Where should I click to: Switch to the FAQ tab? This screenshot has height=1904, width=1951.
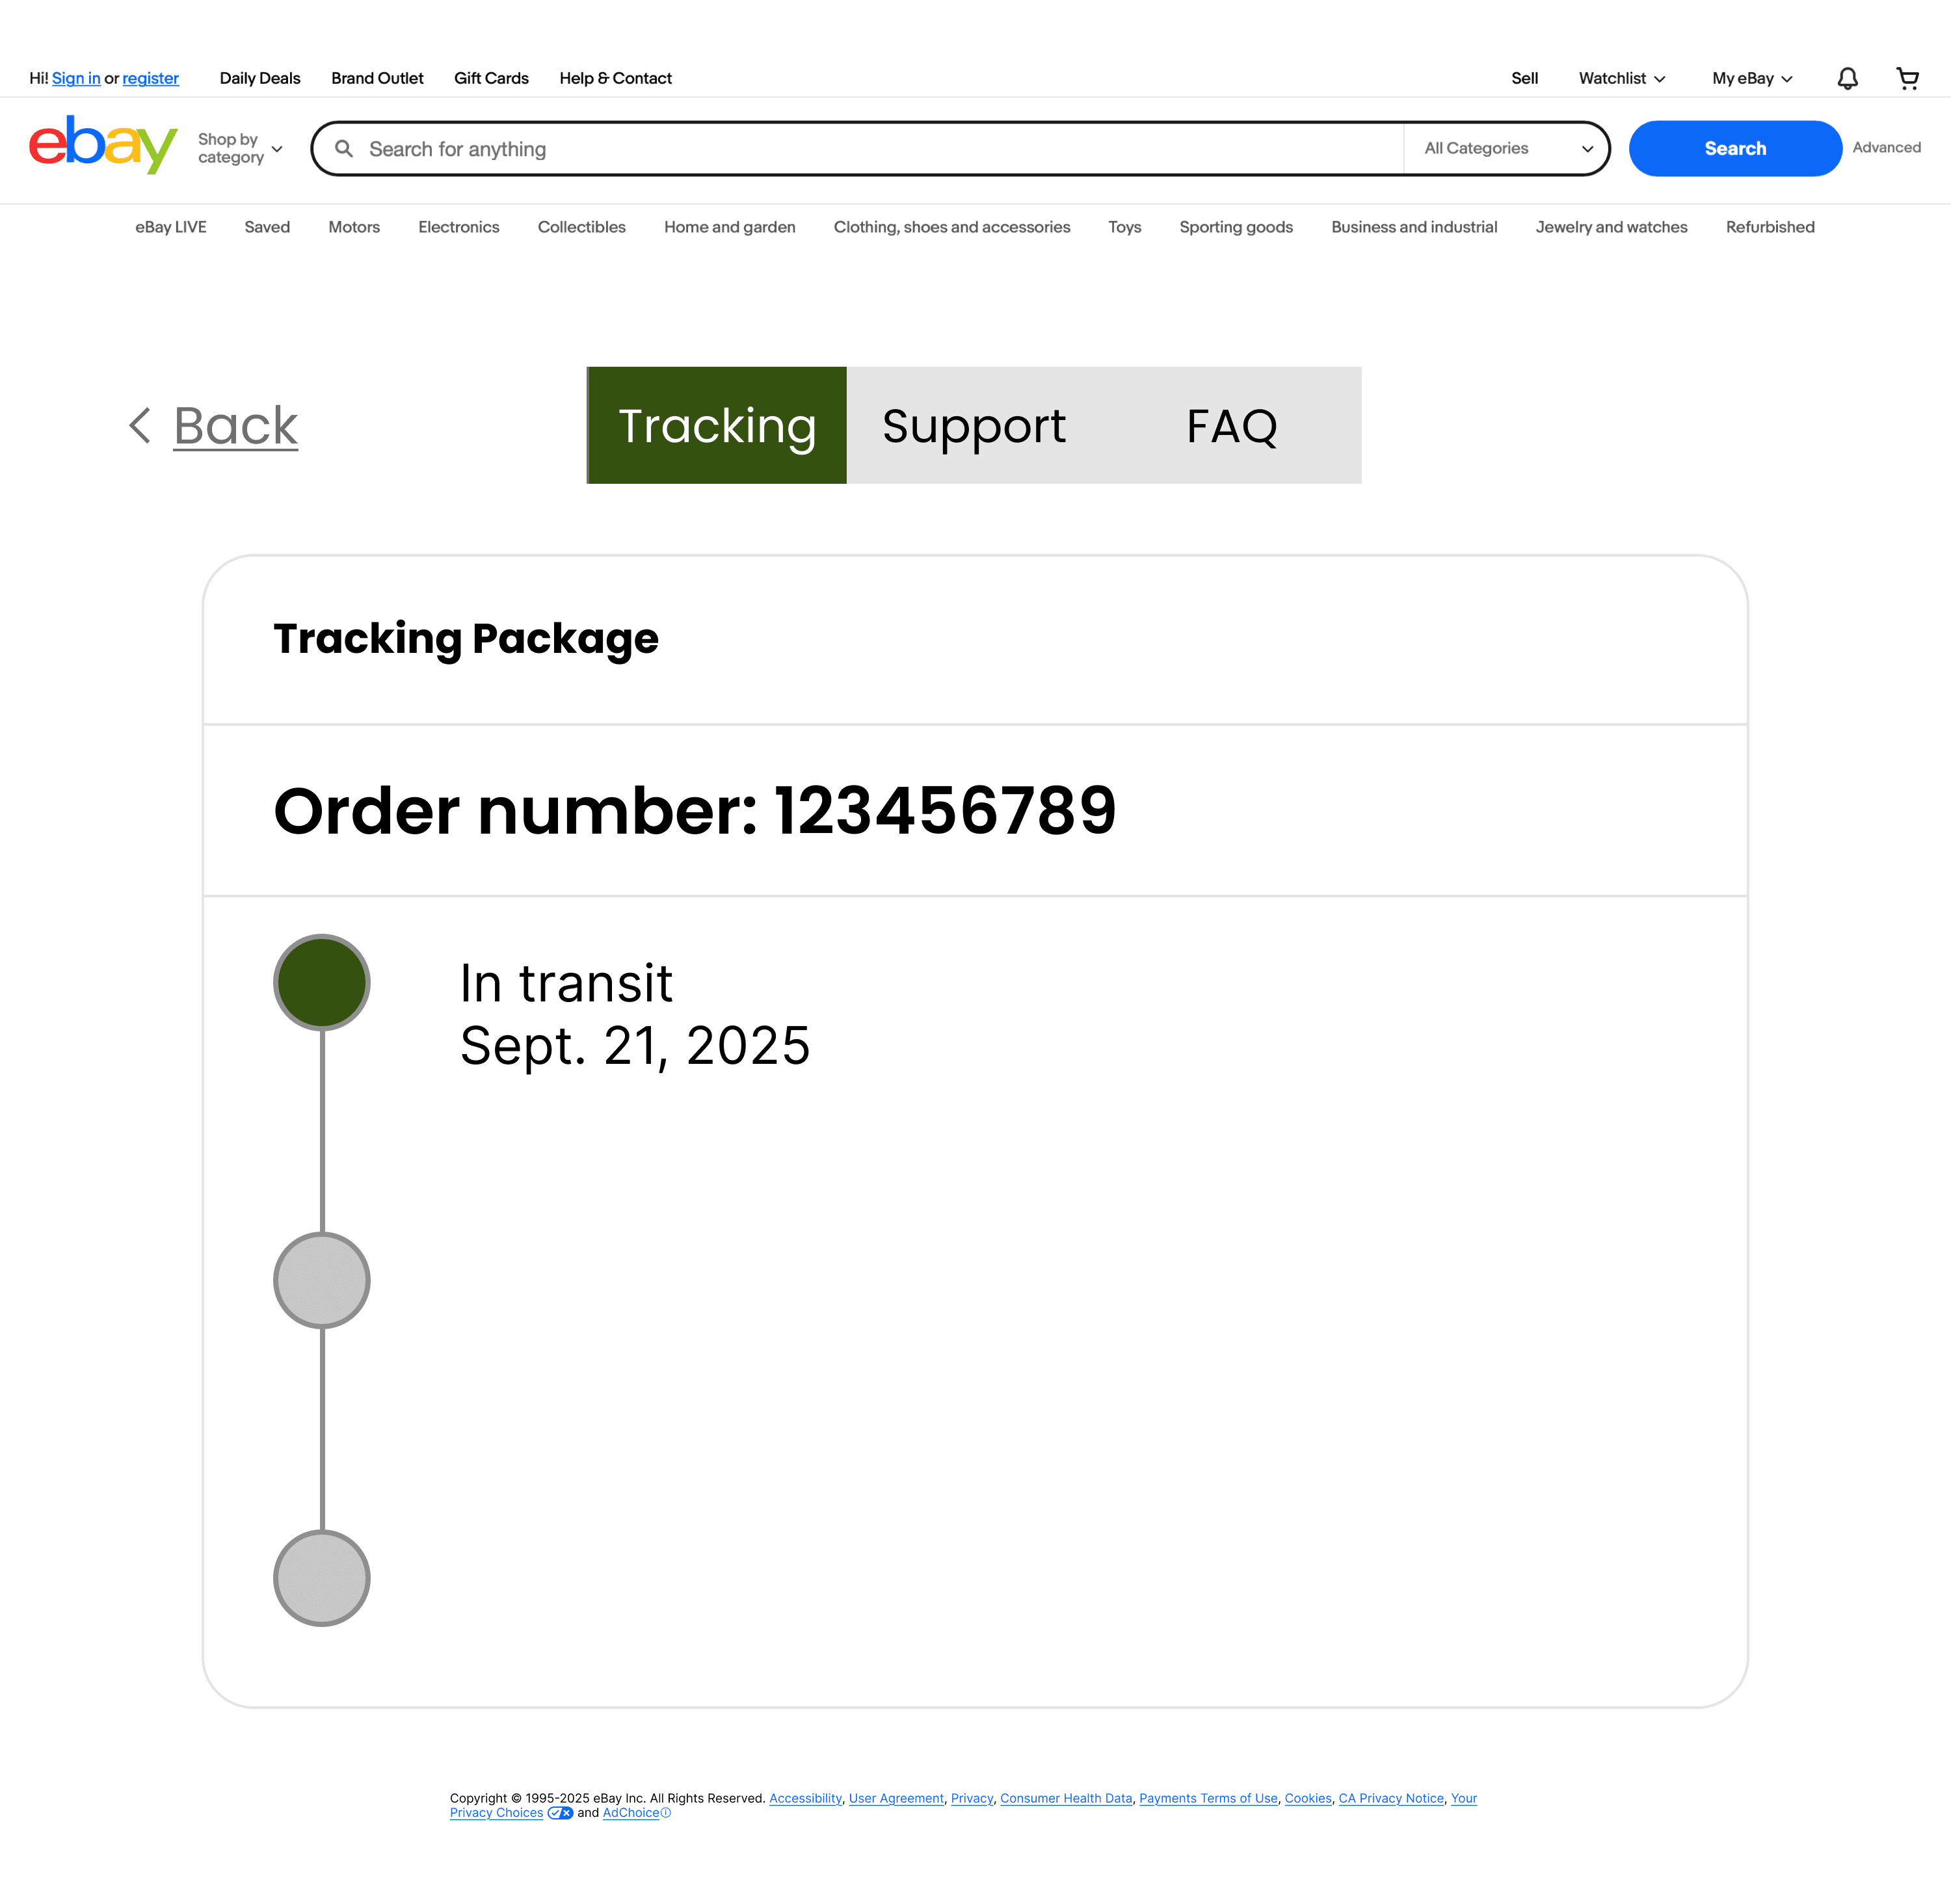(1232, 426)
